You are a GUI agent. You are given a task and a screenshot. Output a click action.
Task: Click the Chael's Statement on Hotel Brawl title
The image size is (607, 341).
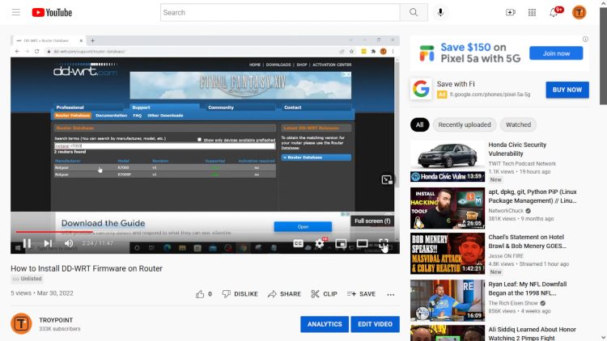pyautogui.click(x=527, y=242)
